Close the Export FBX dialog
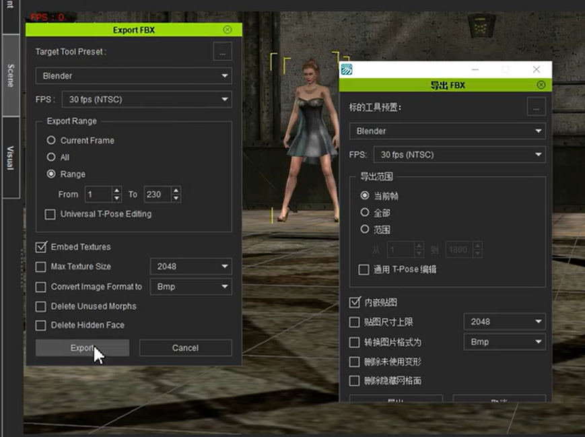 [x=228, y=30]
